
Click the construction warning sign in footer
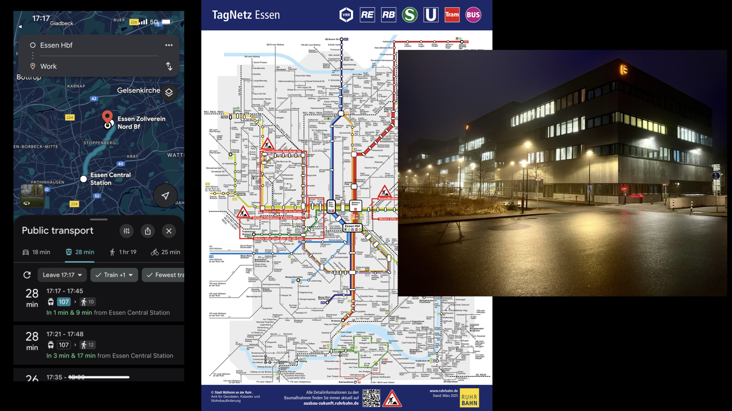coord(392,399)
